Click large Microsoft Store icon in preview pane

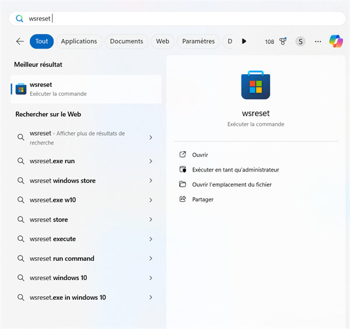[256, 85]
